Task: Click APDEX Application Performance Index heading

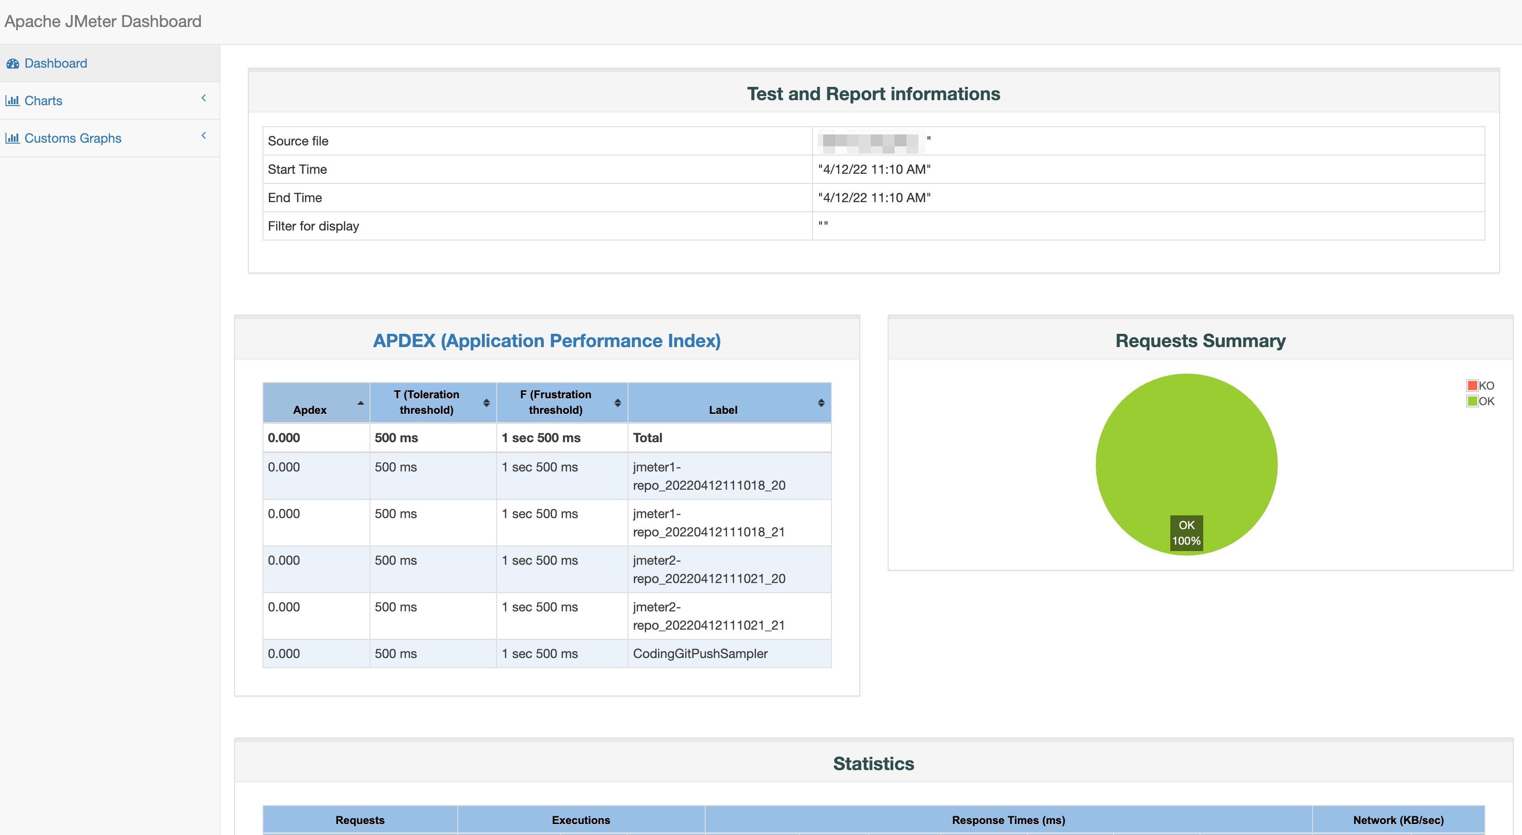Action: coord(547,341)
